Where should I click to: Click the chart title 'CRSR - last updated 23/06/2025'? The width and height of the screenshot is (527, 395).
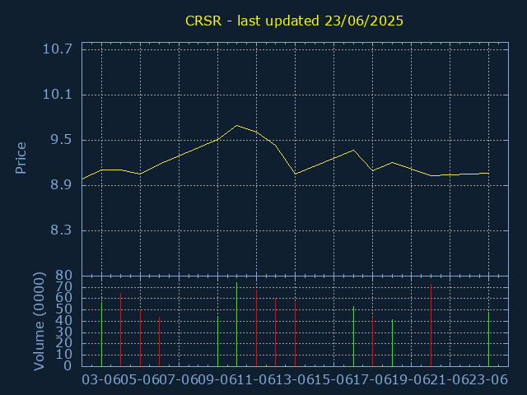[x=294, y=21]
